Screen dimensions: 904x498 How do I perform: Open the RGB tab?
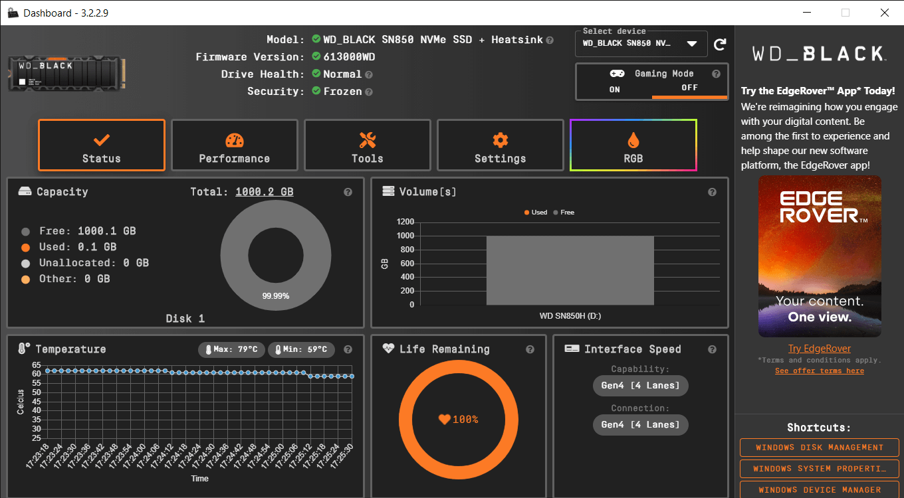633,145
